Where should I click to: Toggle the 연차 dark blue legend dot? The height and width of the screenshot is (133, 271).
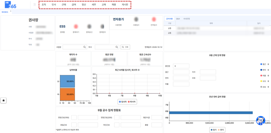(x=261, y=70)
